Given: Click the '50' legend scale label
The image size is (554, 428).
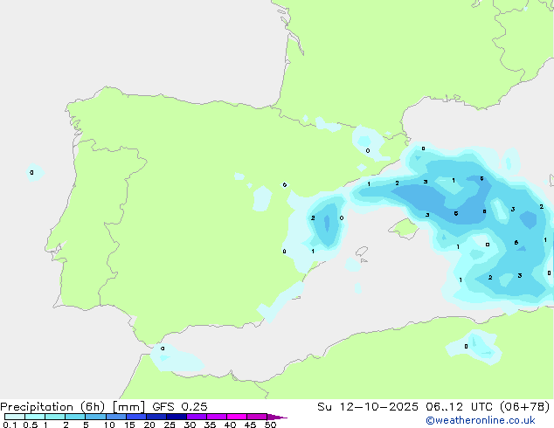Looking at the screenshot, I should (270, 425).
